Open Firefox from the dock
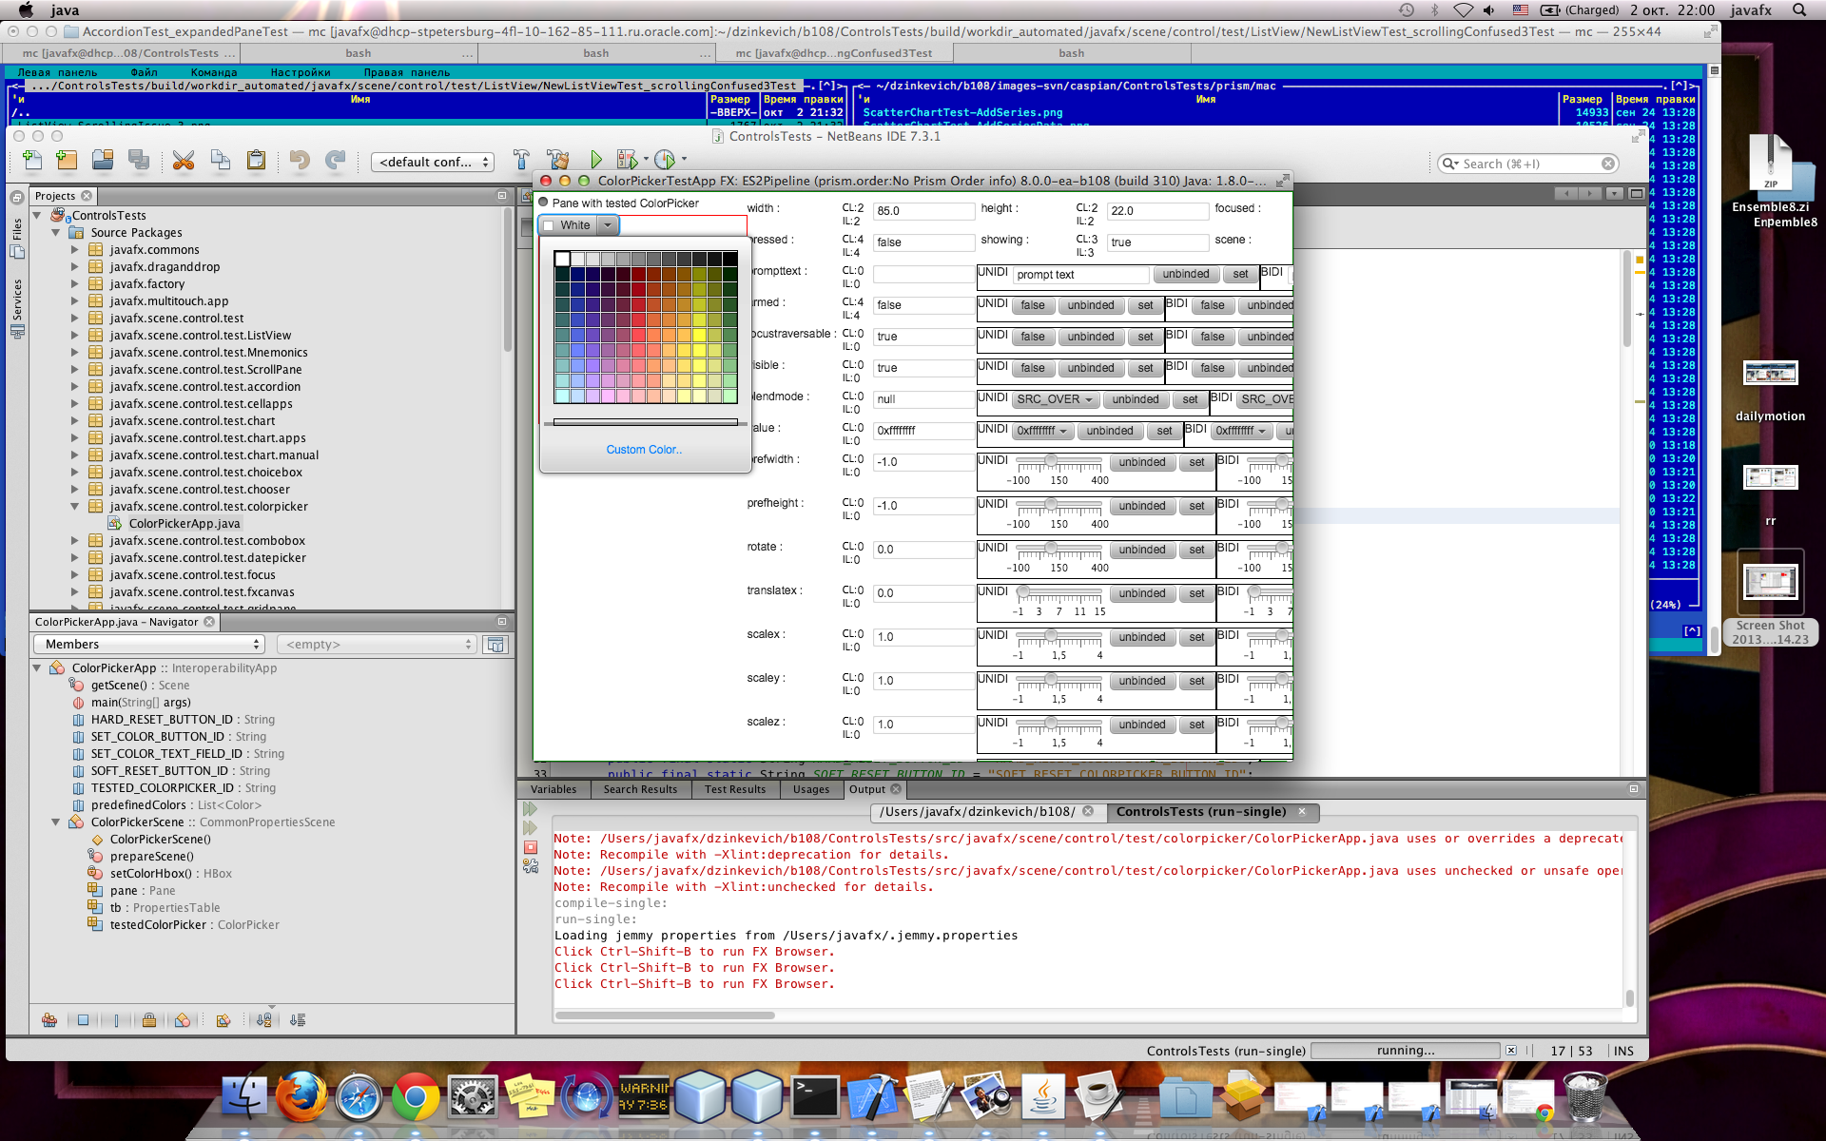1826x1141 pixels. [301, 1098]
